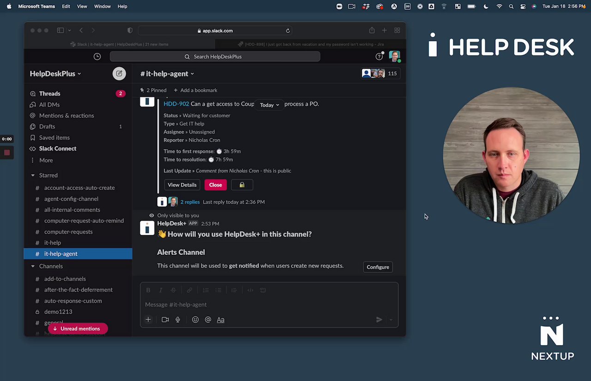
Task: Open the user profile avatar in Slack
Action: 394,56
